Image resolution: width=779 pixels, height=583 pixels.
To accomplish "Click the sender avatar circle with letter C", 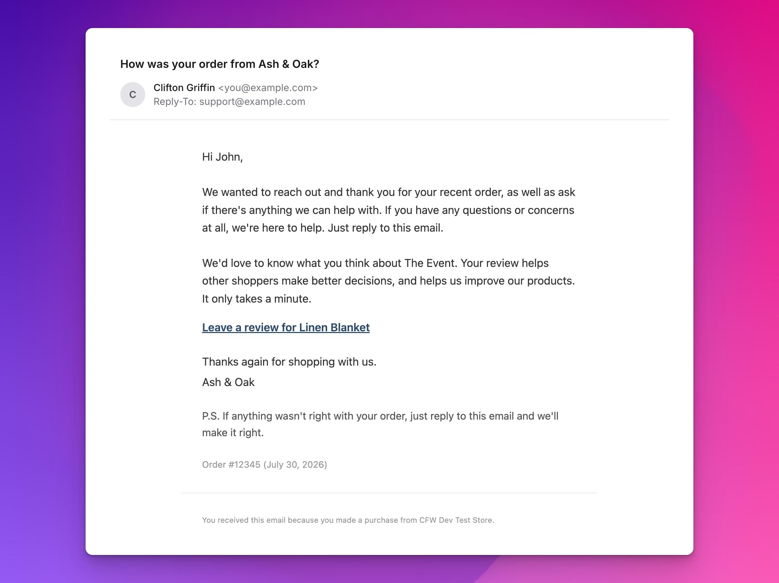I will (x=132, y=94).
